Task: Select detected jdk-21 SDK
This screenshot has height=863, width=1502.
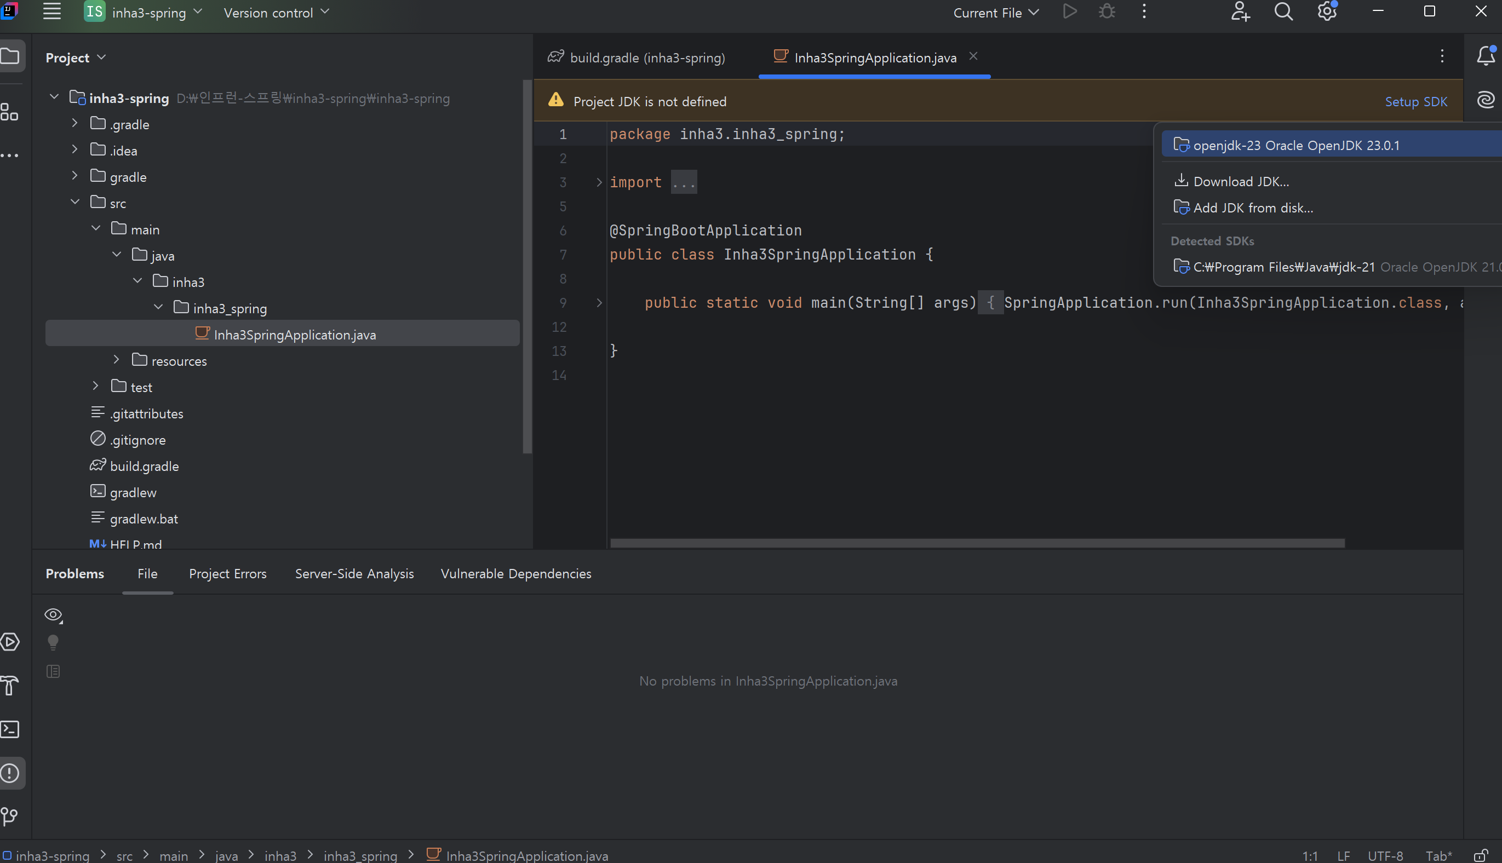Action: click(1337, 267)
